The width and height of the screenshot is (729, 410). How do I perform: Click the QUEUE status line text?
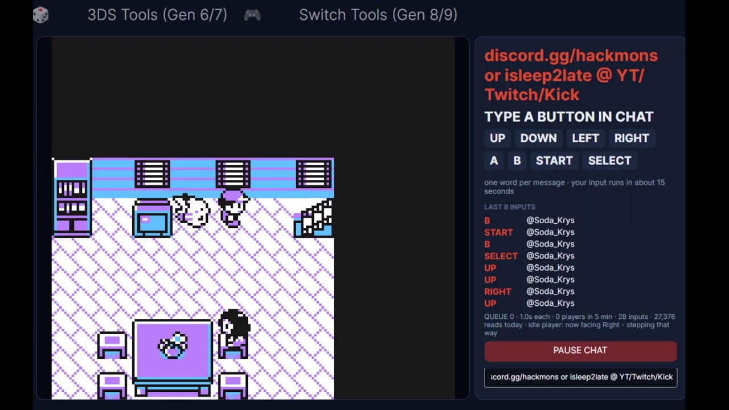pyautogui.click(x=580, y=325)
